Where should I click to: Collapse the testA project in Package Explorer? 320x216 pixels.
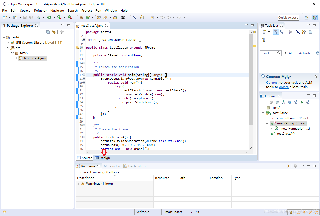point(4,37)
